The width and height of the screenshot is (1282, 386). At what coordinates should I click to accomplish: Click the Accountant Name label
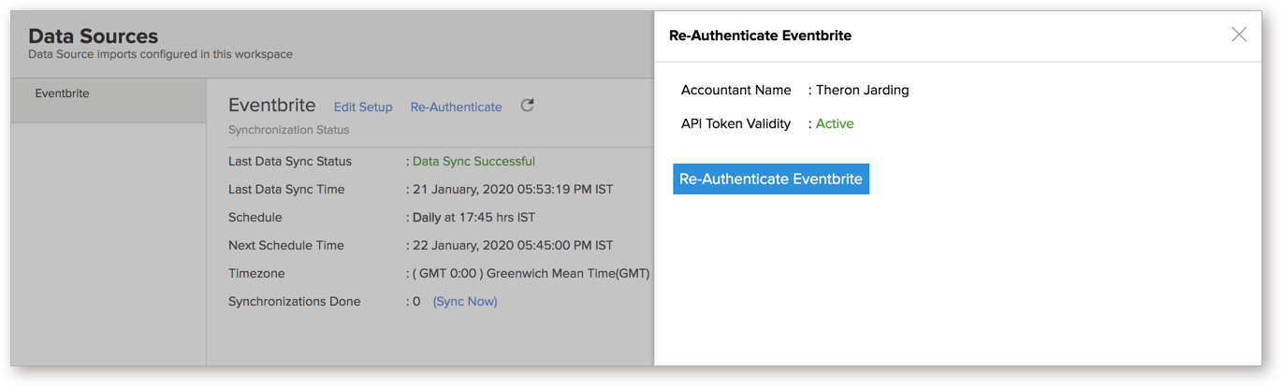tap(736, 90)
